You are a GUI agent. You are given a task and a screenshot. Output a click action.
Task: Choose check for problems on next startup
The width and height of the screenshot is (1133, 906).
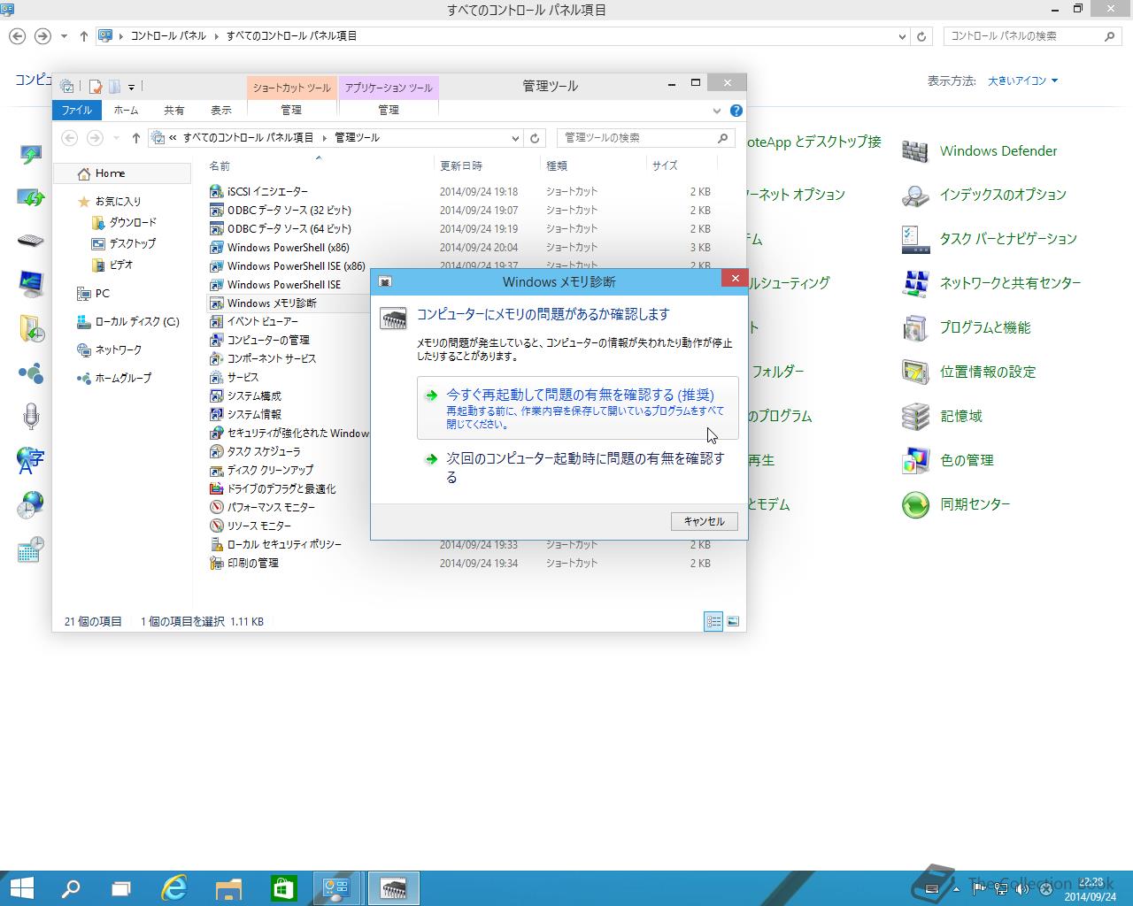click(x=577, y=467)
